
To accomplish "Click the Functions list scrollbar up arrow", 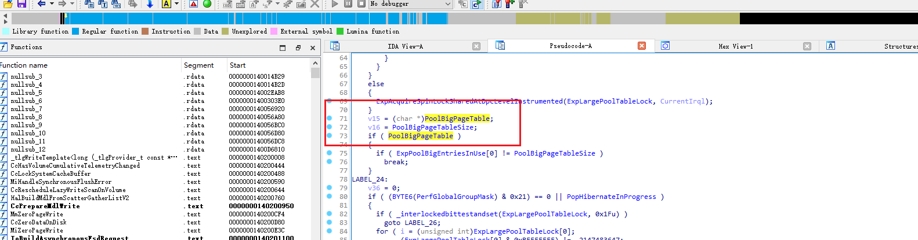I will 315,63.
